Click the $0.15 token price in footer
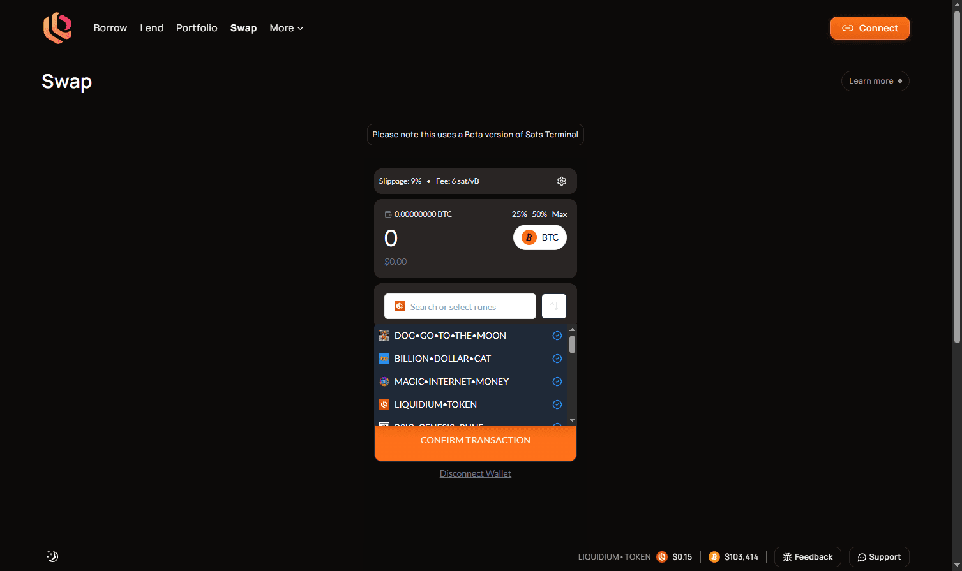Viewport: 962px width, 571px height. point(682,557)
